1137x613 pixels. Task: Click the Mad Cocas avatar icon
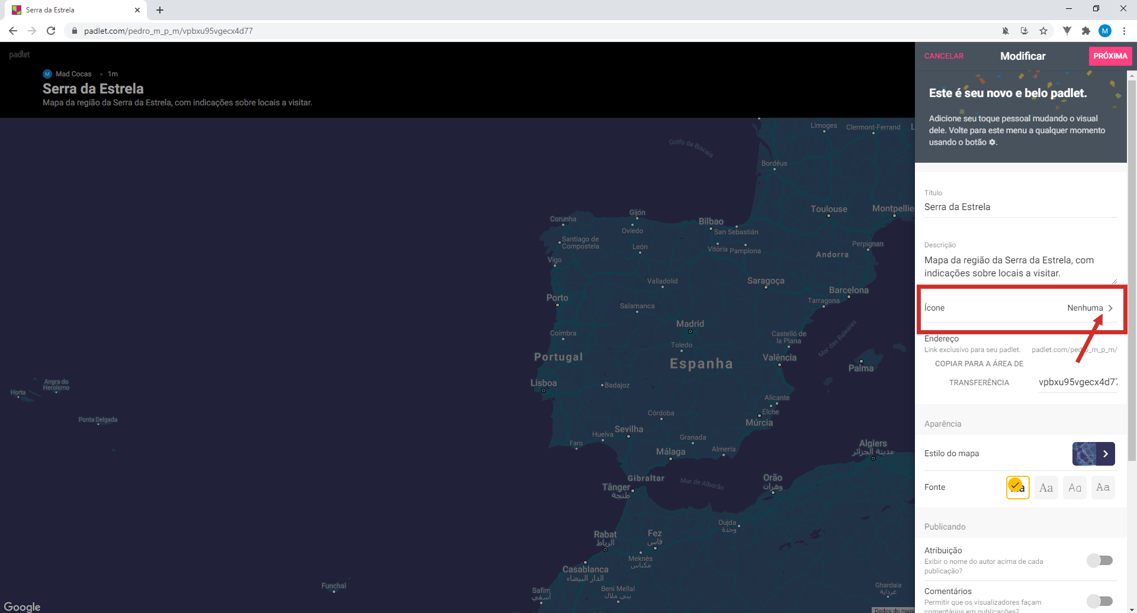[47, 74]
